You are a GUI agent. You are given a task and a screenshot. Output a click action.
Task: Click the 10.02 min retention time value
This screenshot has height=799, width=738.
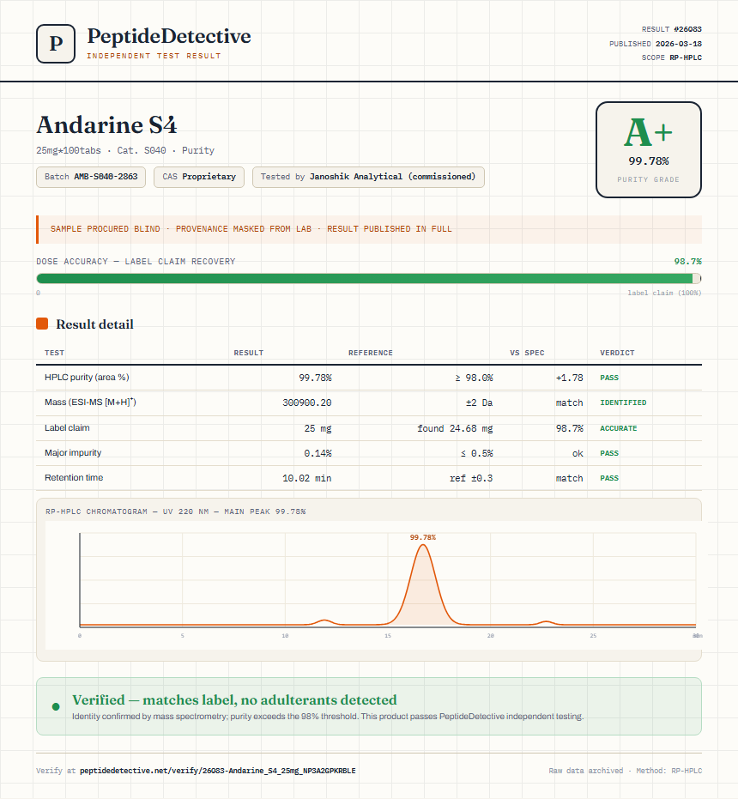tap(307, 478)
